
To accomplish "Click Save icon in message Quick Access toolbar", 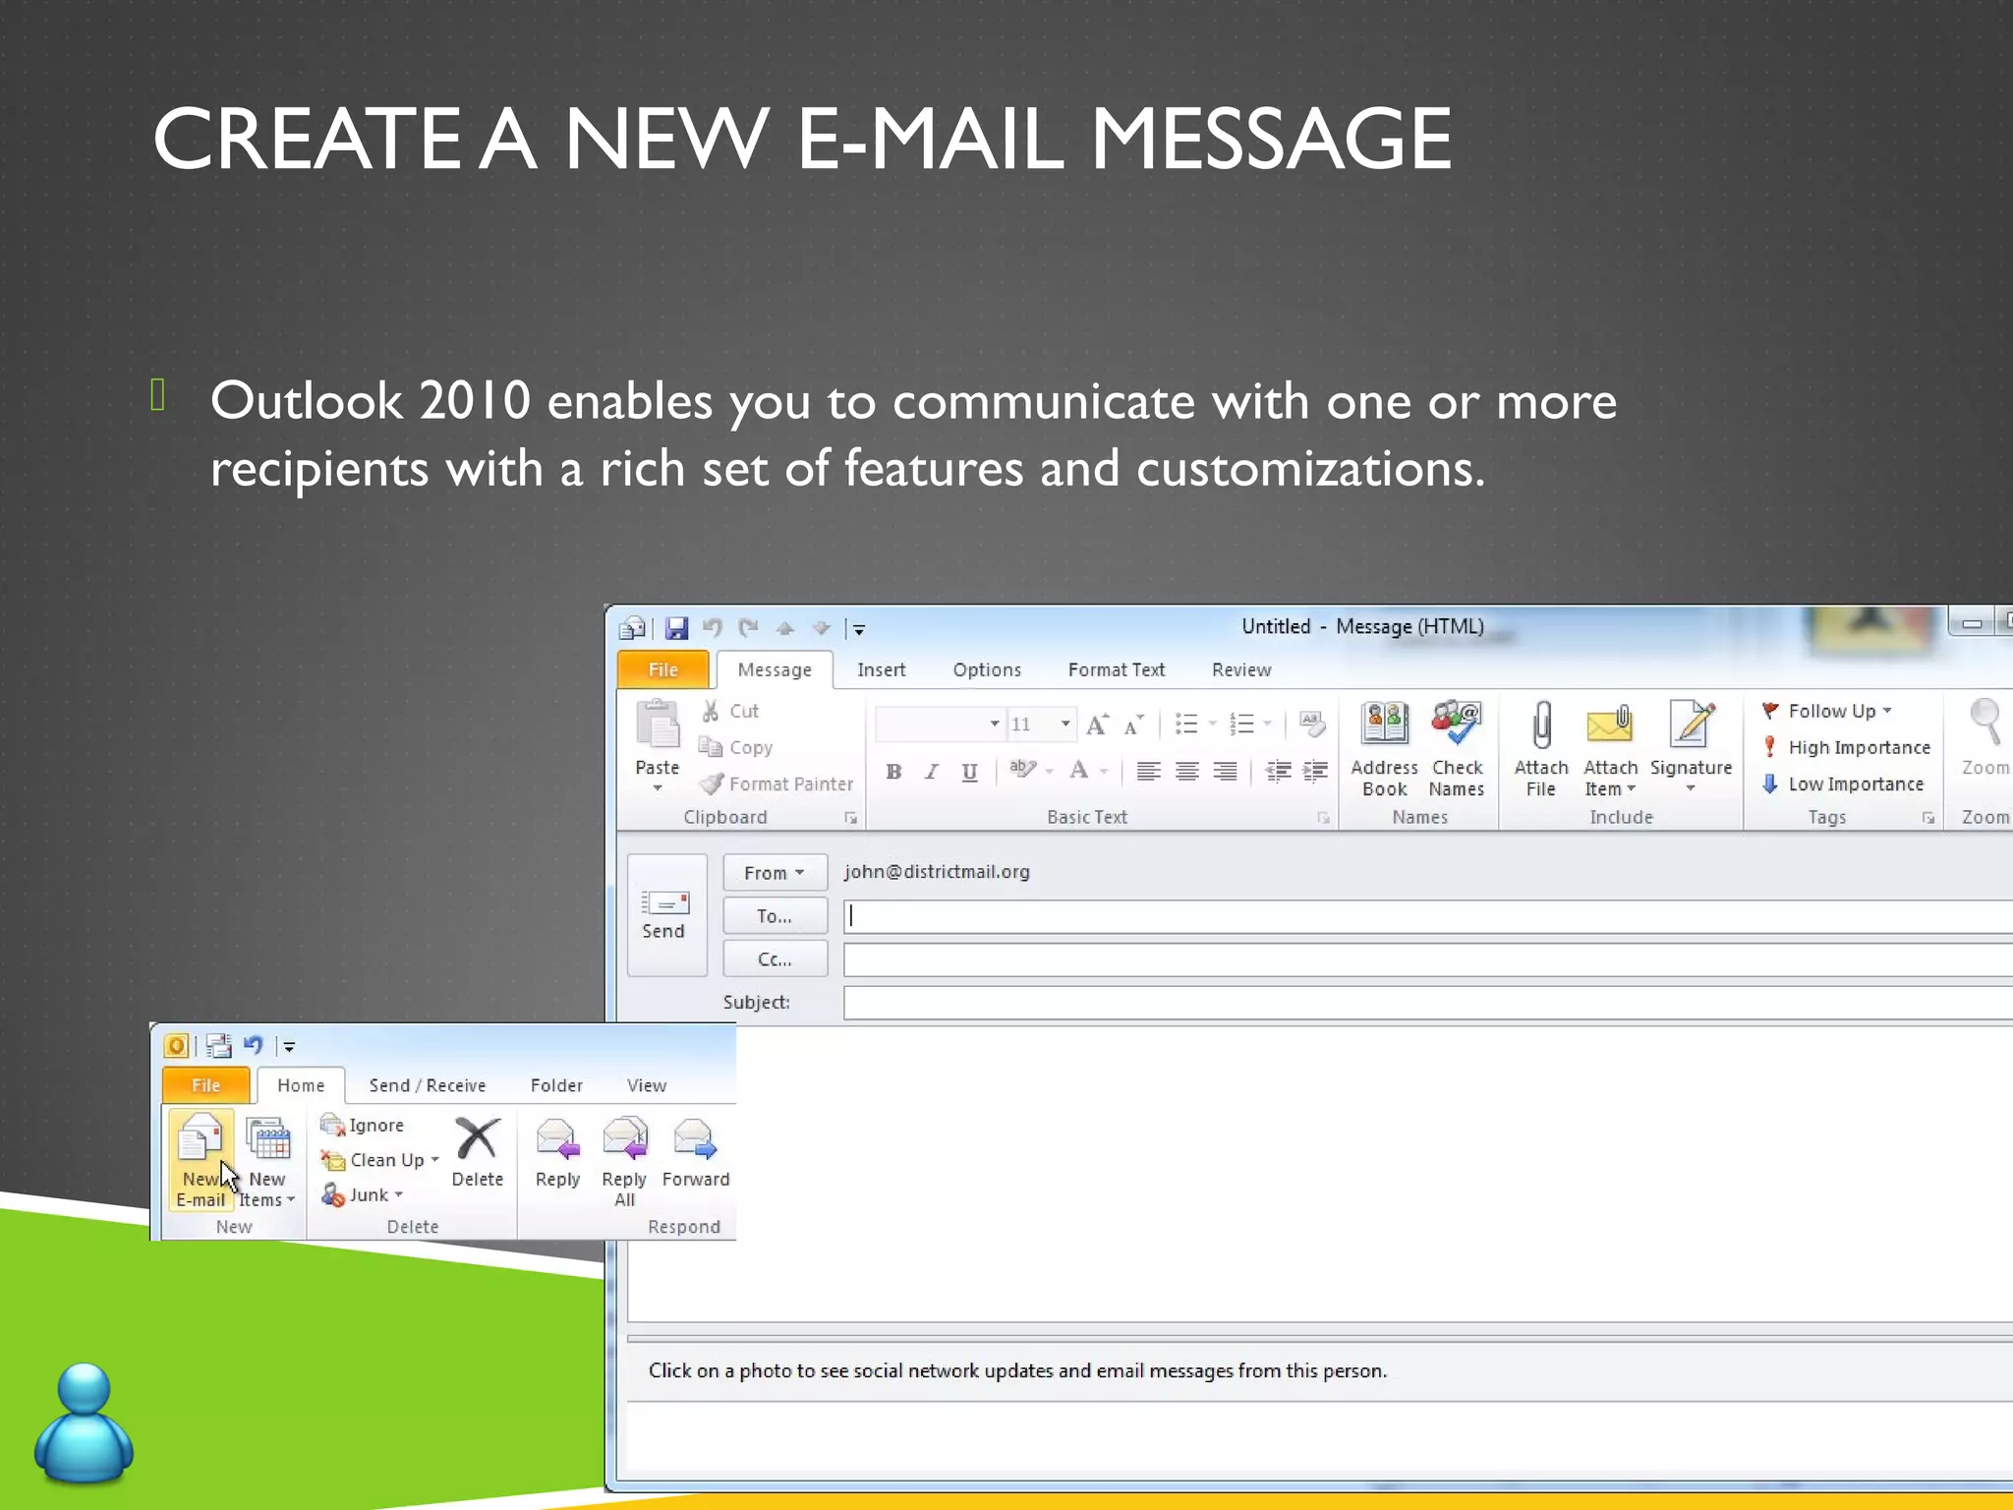I will [x=676, y=628].
